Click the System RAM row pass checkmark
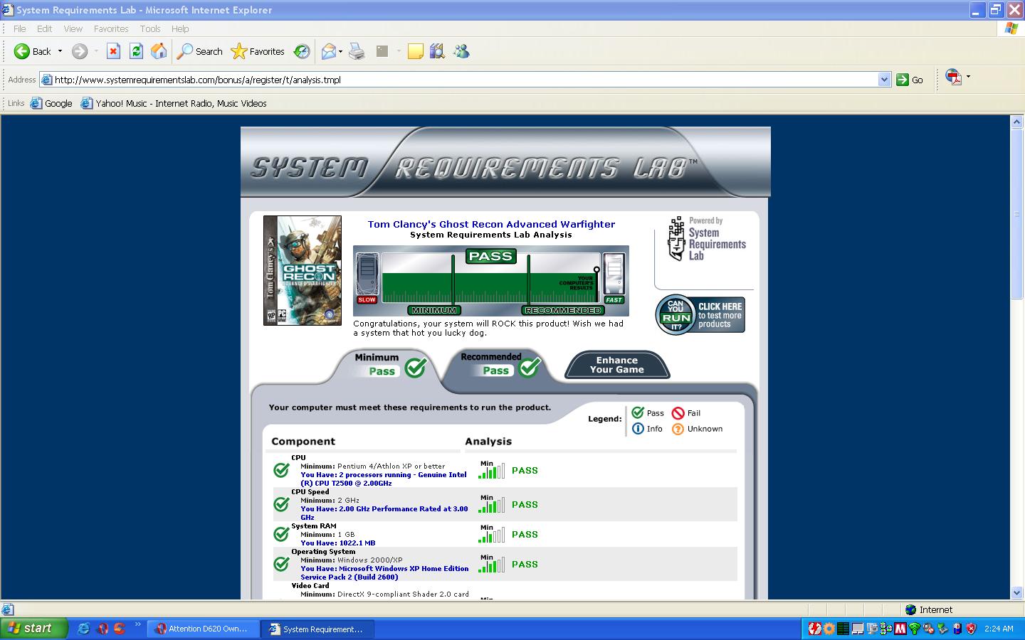 (281, 534)
